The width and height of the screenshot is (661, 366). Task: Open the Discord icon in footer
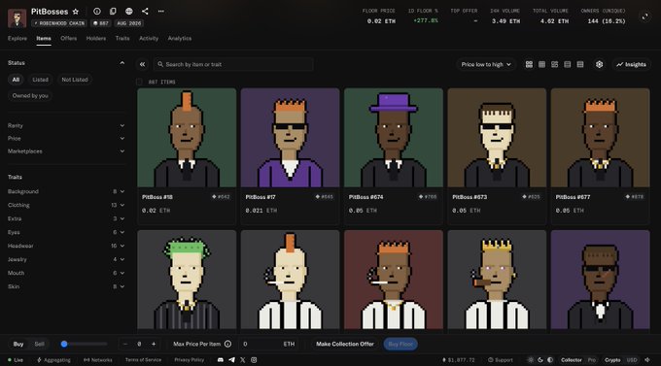220,360
